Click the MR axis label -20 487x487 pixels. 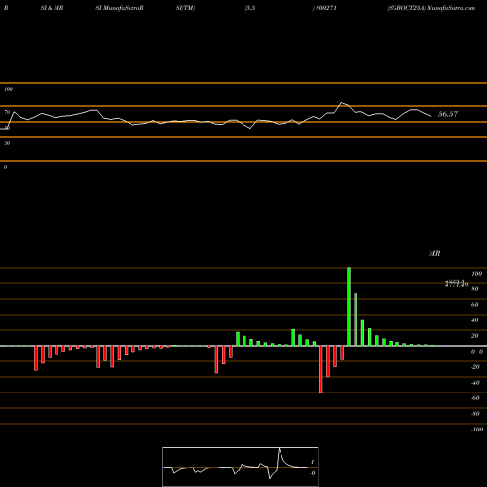click(x=475, y=367)
